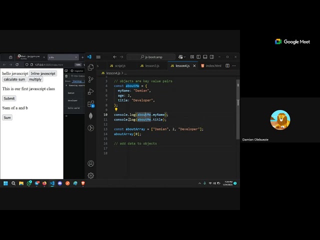Click the Inline javascript button
The image size is (320, 240).
[x=43, y=73]
